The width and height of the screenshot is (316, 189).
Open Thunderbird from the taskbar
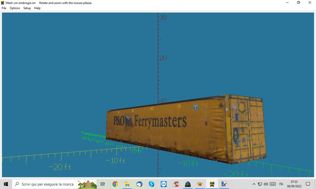(139, 184)
